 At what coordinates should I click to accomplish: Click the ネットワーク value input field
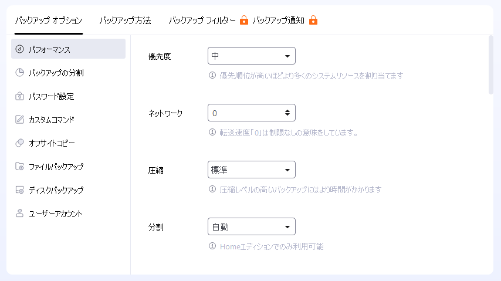point(246,113)
